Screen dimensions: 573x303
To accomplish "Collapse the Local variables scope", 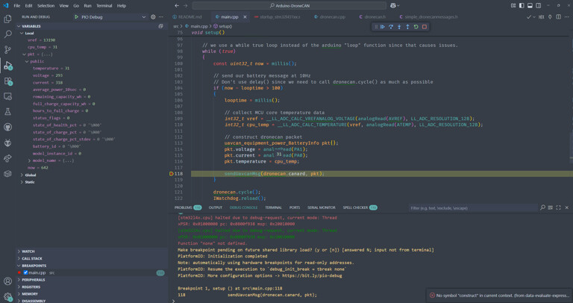I will (22, 34).
